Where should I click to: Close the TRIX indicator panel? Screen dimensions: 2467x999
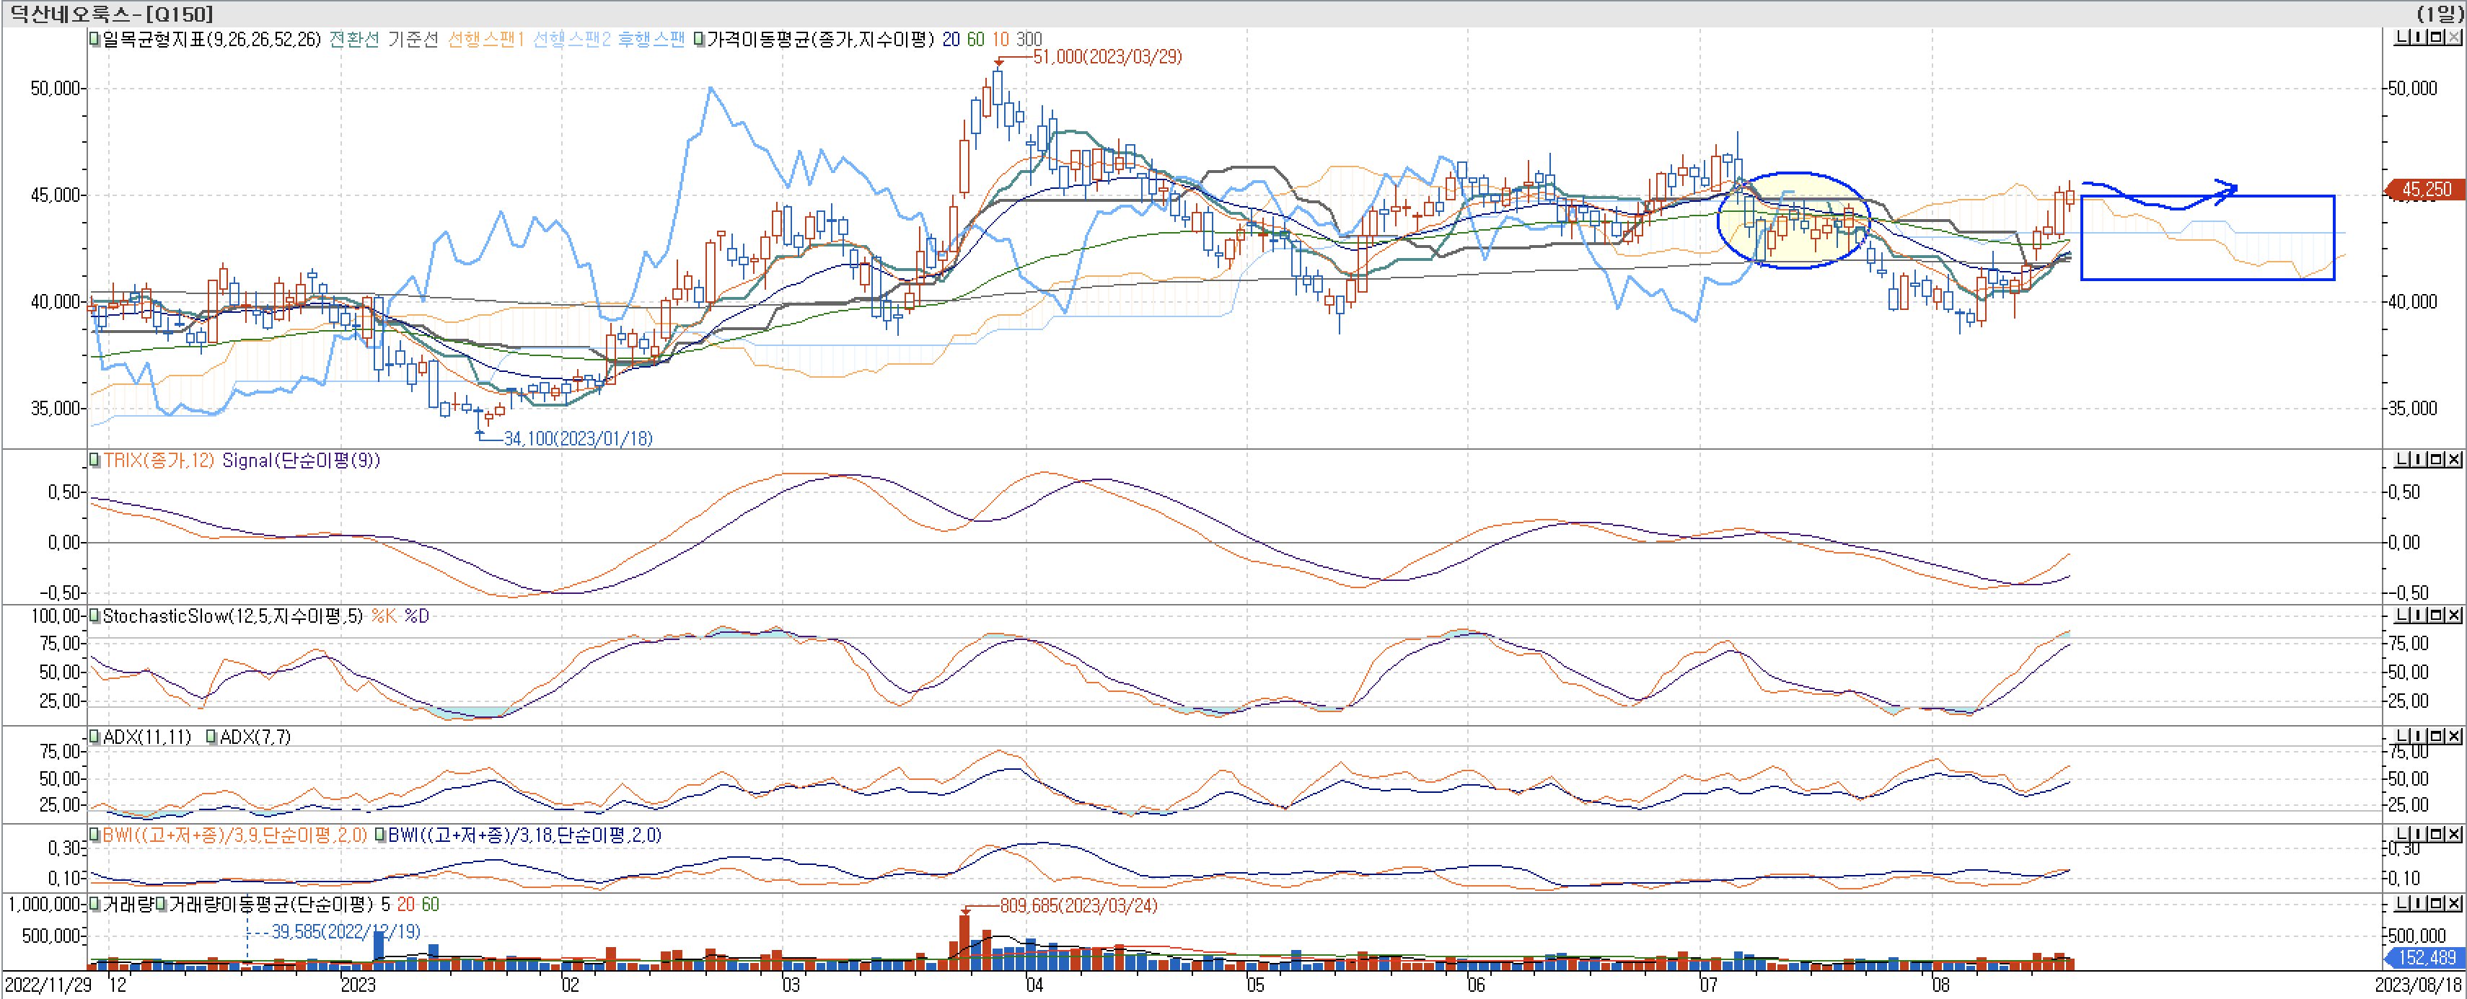[2453, 461]
